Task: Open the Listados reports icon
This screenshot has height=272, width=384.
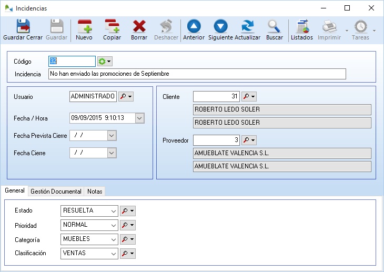Action: coord(301,30)
